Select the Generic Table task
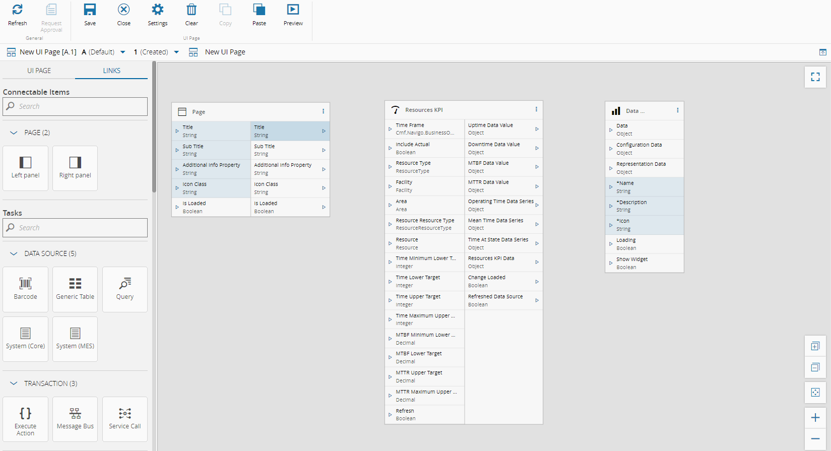The image size is (831, 451). coord(75,289)
